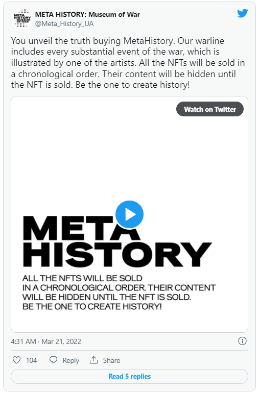The height and width of the screenshot is (394, 259).
Task: Click the 4:31 AM · Mar 21, 2022 timestamp
Action: [x=46, y=341]
